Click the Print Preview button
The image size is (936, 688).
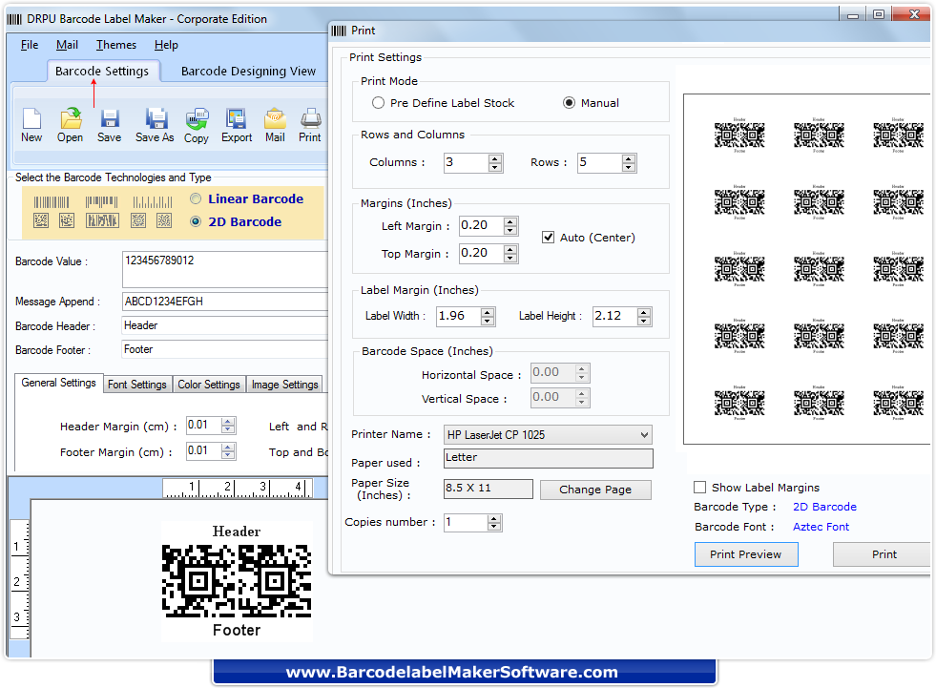[745, 554]
